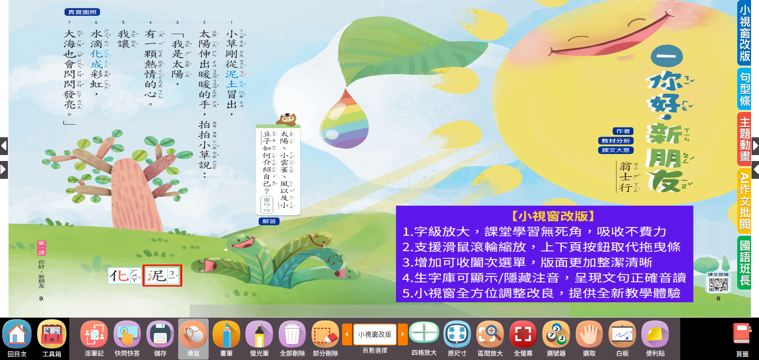Select the 螢光筆 highlighter tool

(x=259, y=334)
